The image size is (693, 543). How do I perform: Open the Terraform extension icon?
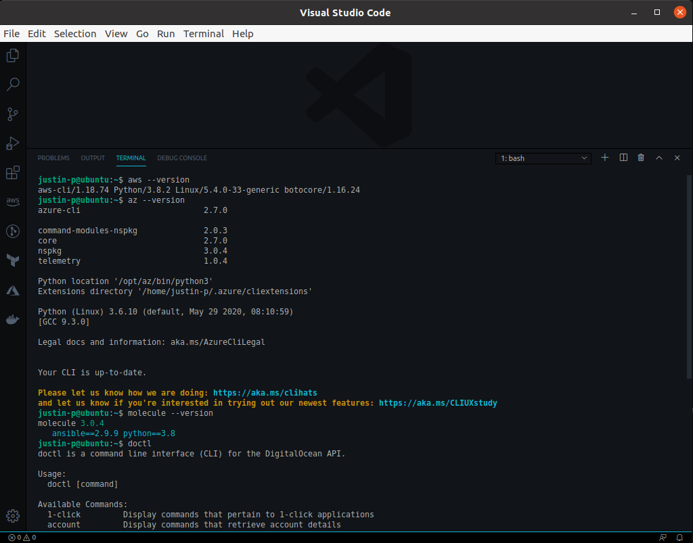13,260
